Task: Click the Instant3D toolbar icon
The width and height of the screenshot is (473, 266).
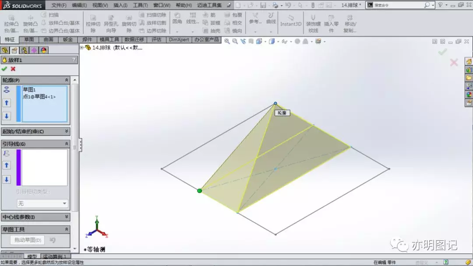Action: [x=290, y=21]
